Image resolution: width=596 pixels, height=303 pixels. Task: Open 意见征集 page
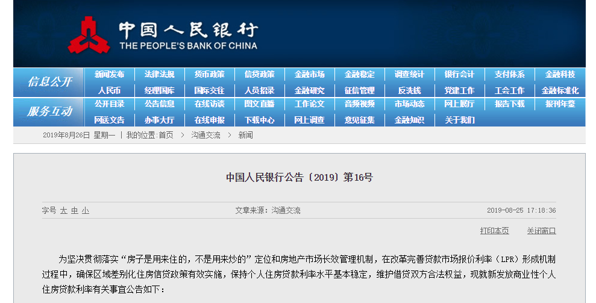[359, 120]
